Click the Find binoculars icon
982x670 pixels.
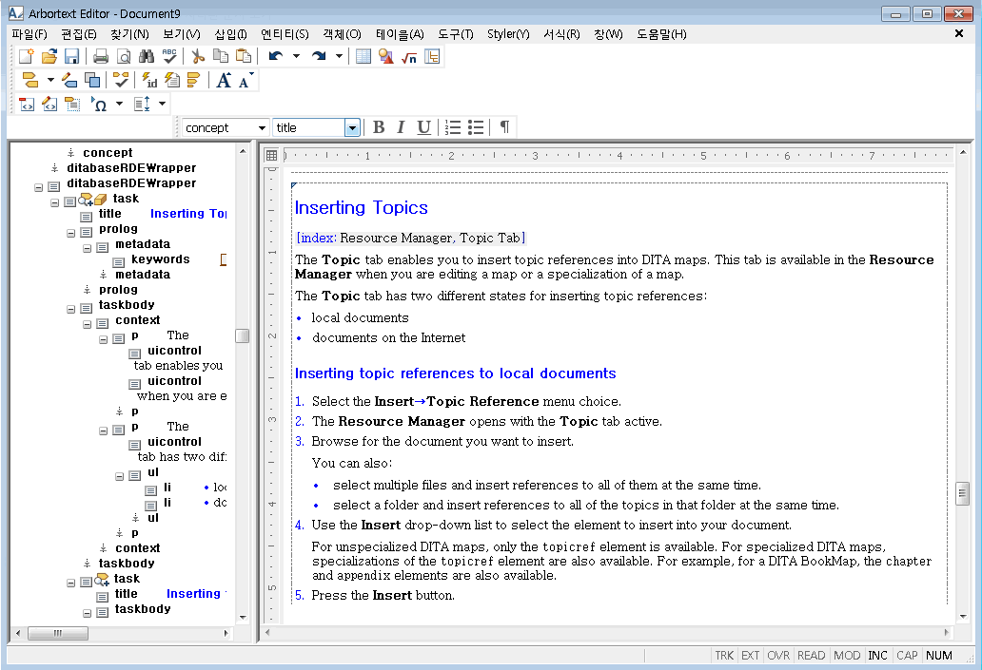(x=147, y=56)
